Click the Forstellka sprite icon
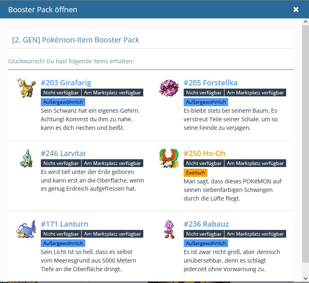309x283 pixels. (x=169, y=88)
